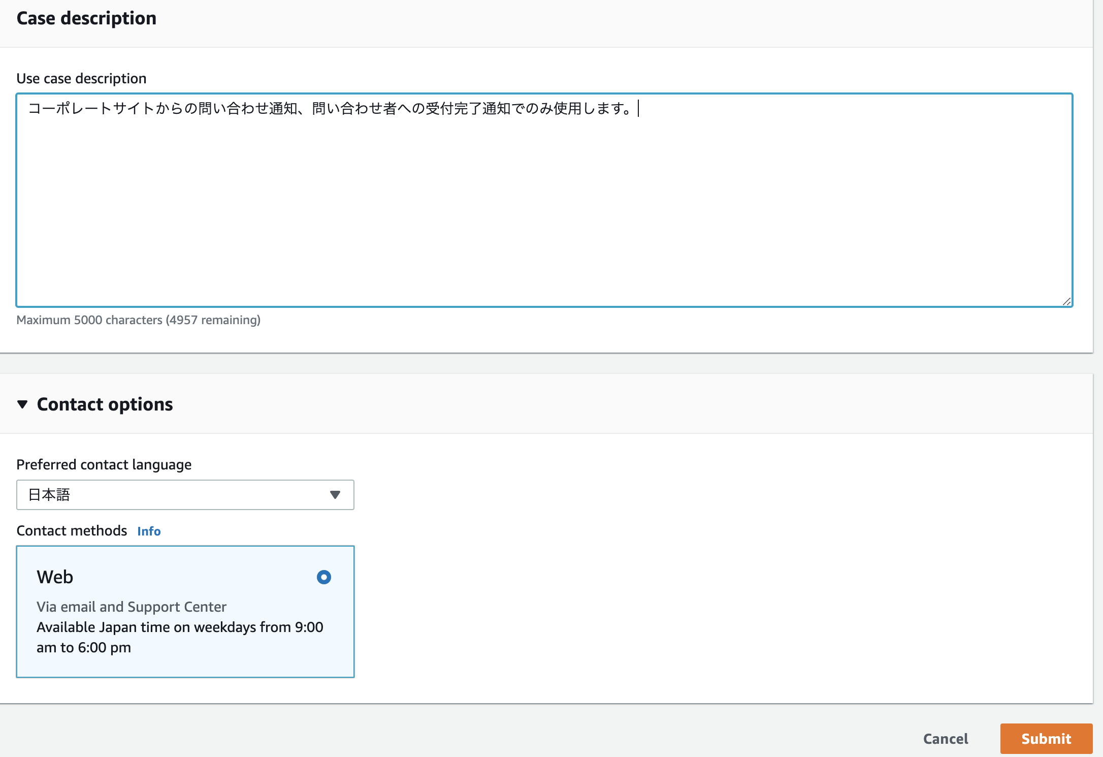Click the Contact methods label
1103x757 pixels.
coord(72,530)
